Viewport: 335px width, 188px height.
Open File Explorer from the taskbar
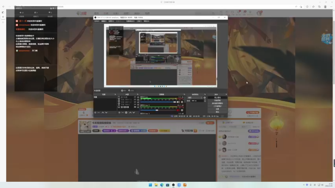[156, 185]
